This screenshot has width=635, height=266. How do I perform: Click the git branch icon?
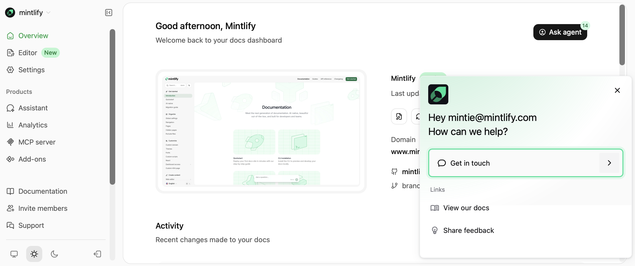click(x=394, y=186)
